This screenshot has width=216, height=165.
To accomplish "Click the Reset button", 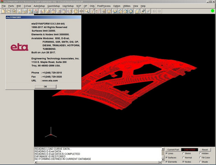I will [205, 150].
